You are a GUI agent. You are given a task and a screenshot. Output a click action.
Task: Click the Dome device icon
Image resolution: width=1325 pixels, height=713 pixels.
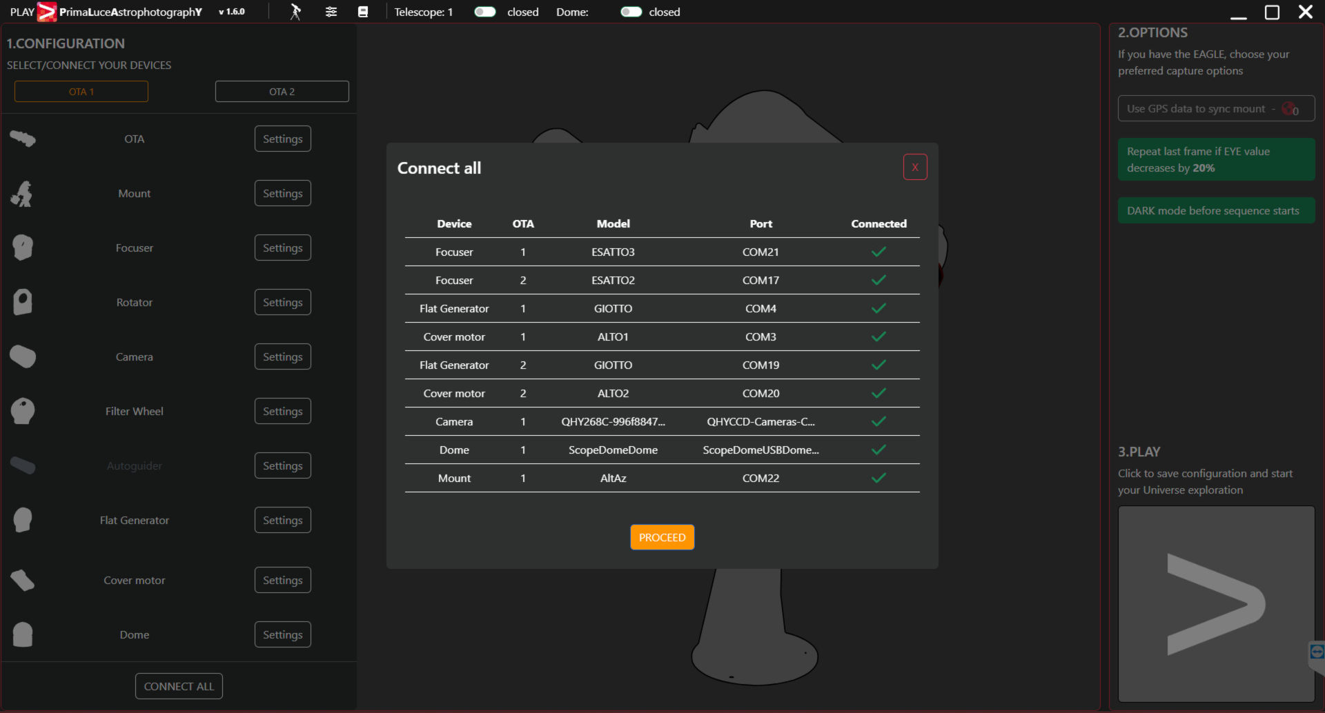[23, 634]
